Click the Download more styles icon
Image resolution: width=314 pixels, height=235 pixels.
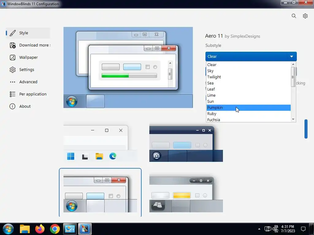12,45
